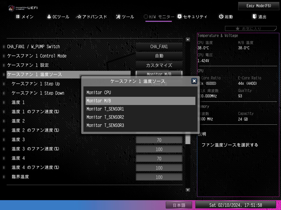281x210 pixels.
Task: Select ケースファン 1 設定 row label
Action: 28,65
